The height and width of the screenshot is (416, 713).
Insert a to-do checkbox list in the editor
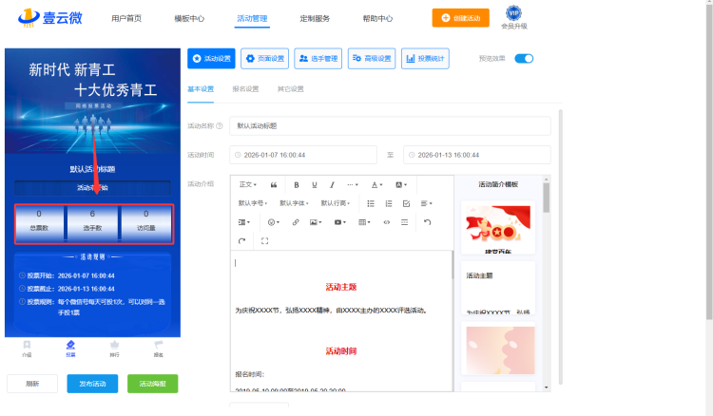coord(407,203)
